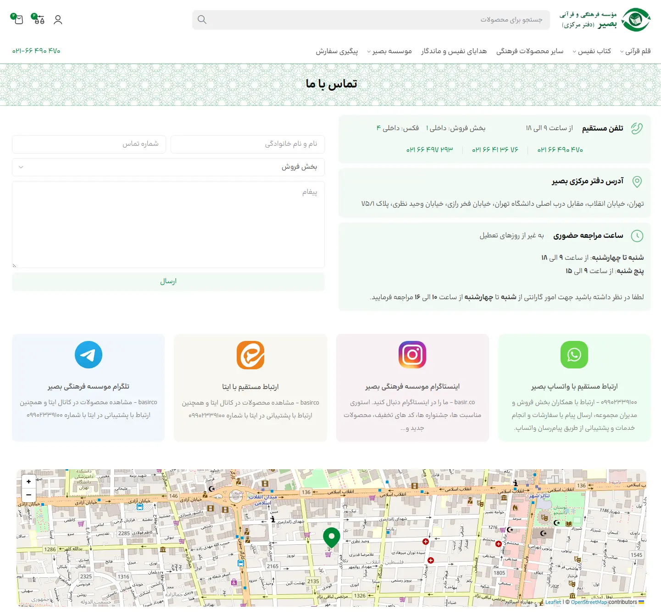Open the product compare scales icon

click(x=39, y=20)
